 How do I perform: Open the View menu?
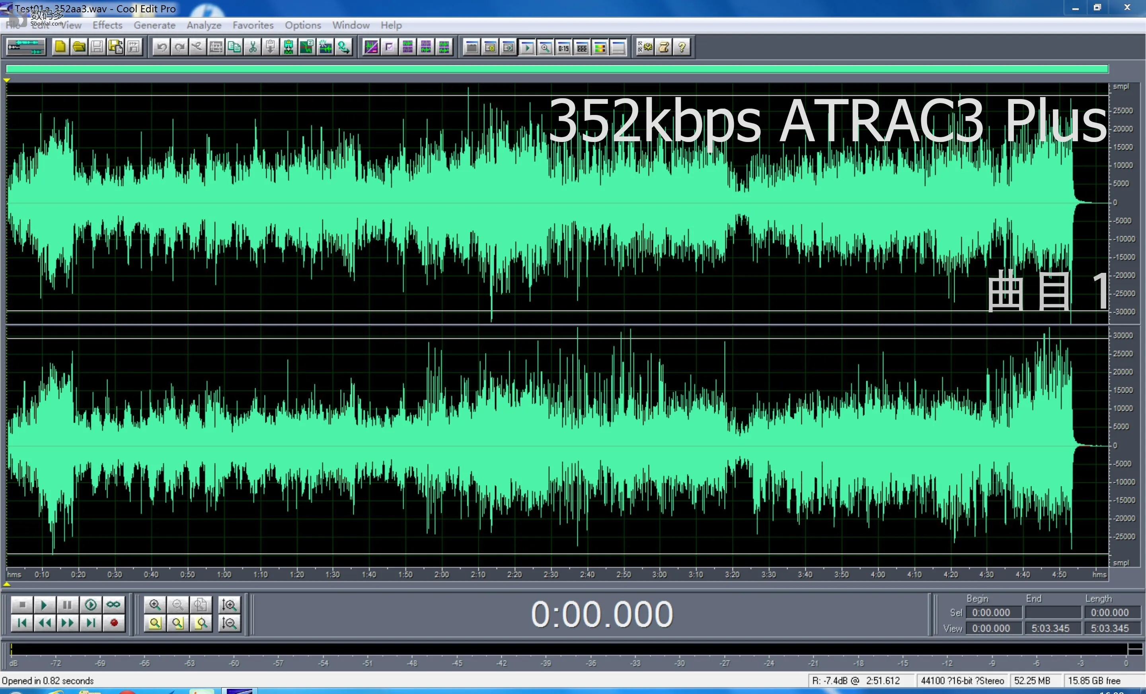[71, 25]
